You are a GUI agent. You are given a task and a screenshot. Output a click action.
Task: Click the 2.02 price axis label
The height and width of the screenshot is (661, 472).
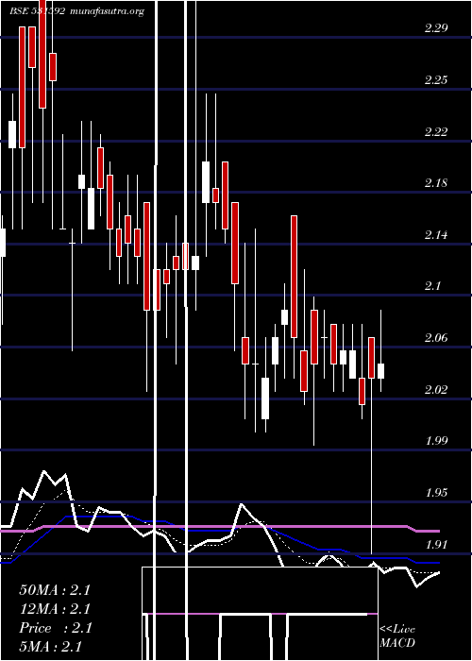[436, 389]
